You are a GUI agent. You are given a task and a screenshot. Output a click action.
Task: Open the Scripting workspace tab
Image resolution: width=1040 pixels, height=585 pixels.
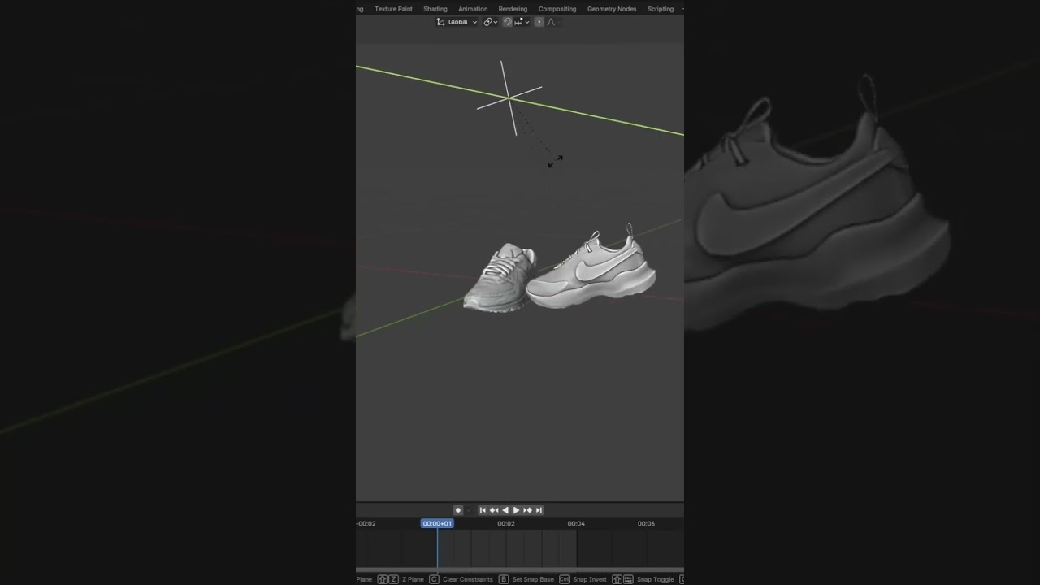(661, 9)
